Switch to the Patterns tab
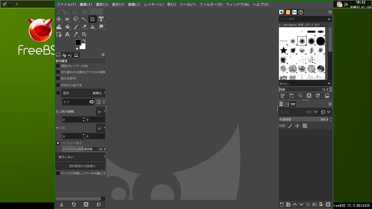 [288, 12]
